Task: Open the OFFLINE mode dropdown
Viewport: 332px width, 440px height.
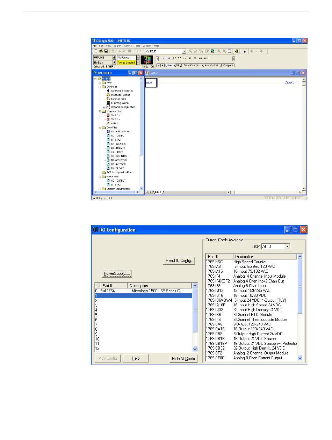Action: click(x=114, y=58)
